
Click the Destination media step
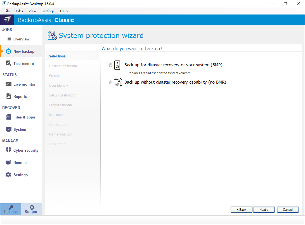pos(63,66)
